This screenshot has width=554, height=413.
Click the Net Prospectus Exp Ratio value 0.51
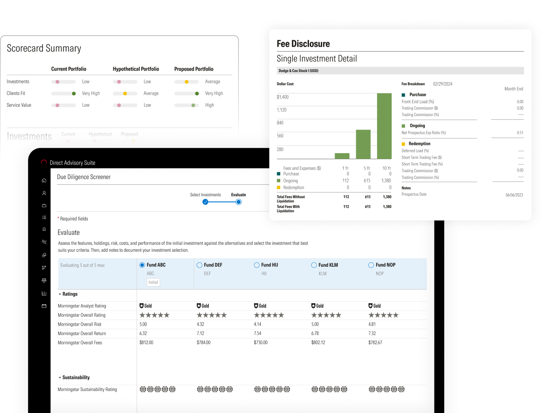(x=520, y=133)
